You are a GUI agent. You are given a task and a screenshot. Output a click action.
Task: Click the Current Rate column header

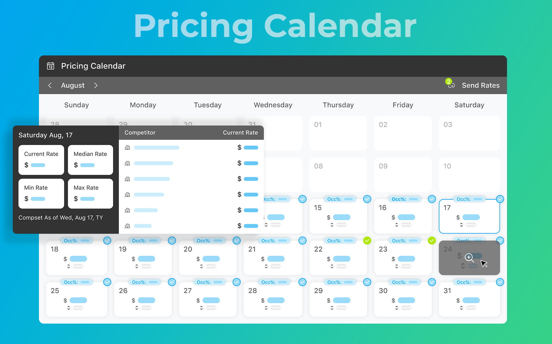click(240, 133)
